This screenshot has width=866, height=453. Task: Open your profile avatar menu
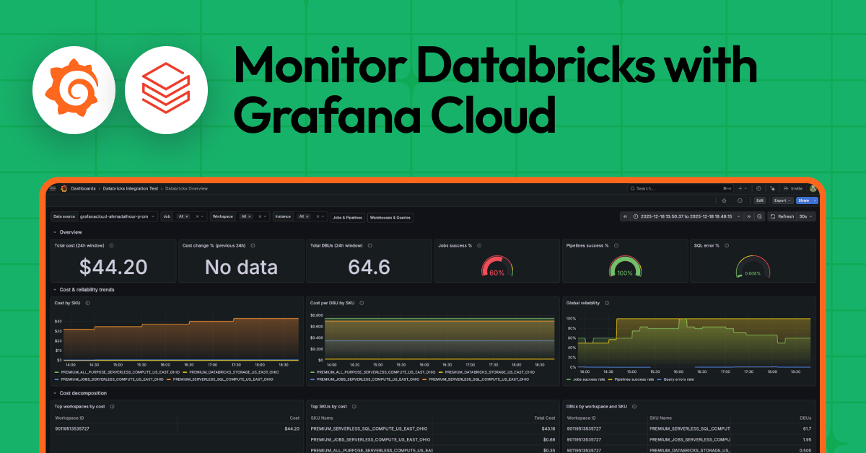[813, 188]
